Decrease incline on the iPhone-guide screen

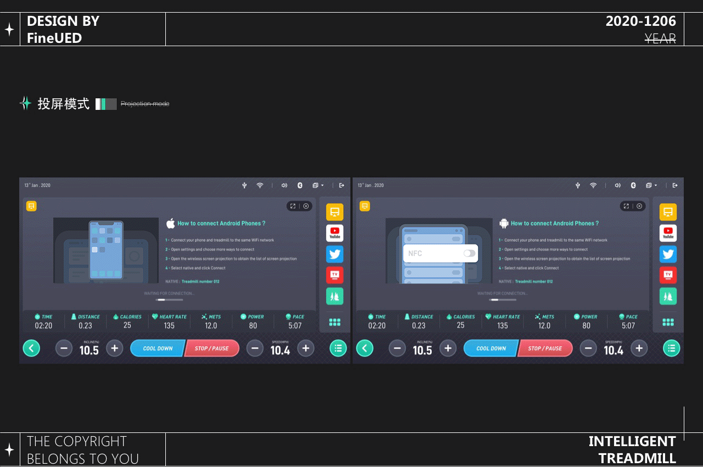coord(64,348)
